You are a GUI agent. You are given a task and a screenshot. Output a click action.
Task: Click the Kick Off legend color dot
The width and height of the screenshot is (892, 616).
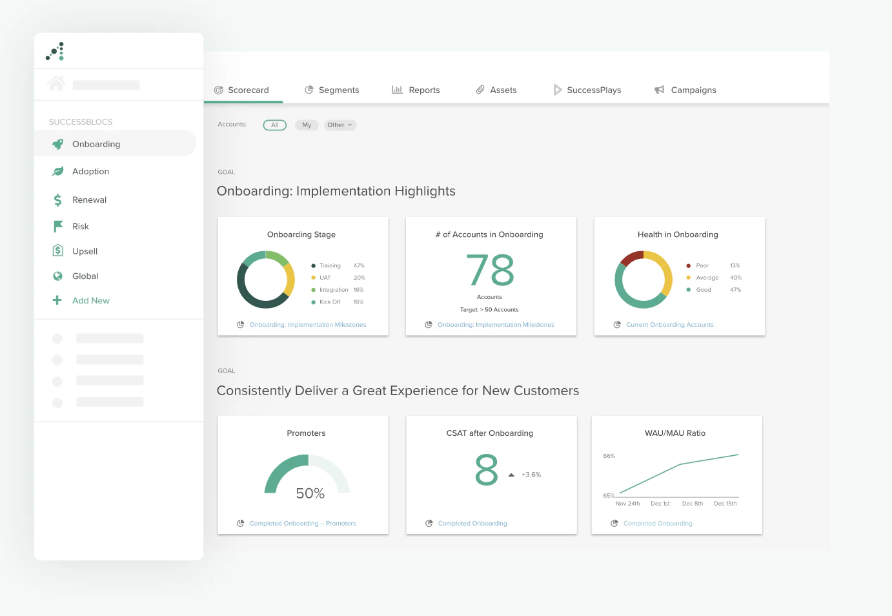coord(314,302)
